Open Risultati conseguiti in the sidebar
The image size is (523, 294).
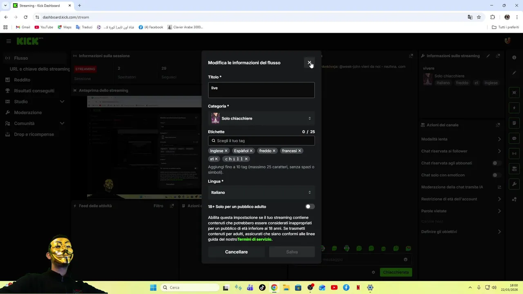(x=34, y=91)
